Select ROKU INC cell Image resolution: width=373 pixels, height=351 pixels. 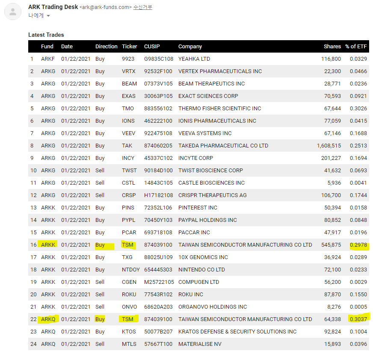(191, 295)
